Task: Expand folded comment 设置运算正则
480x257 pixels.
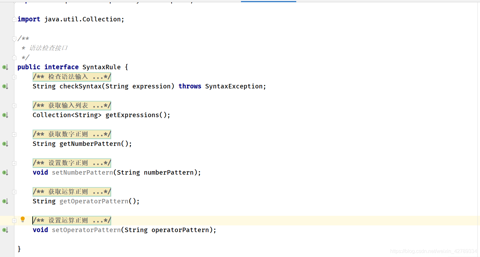Action: [x=14, y=221]
